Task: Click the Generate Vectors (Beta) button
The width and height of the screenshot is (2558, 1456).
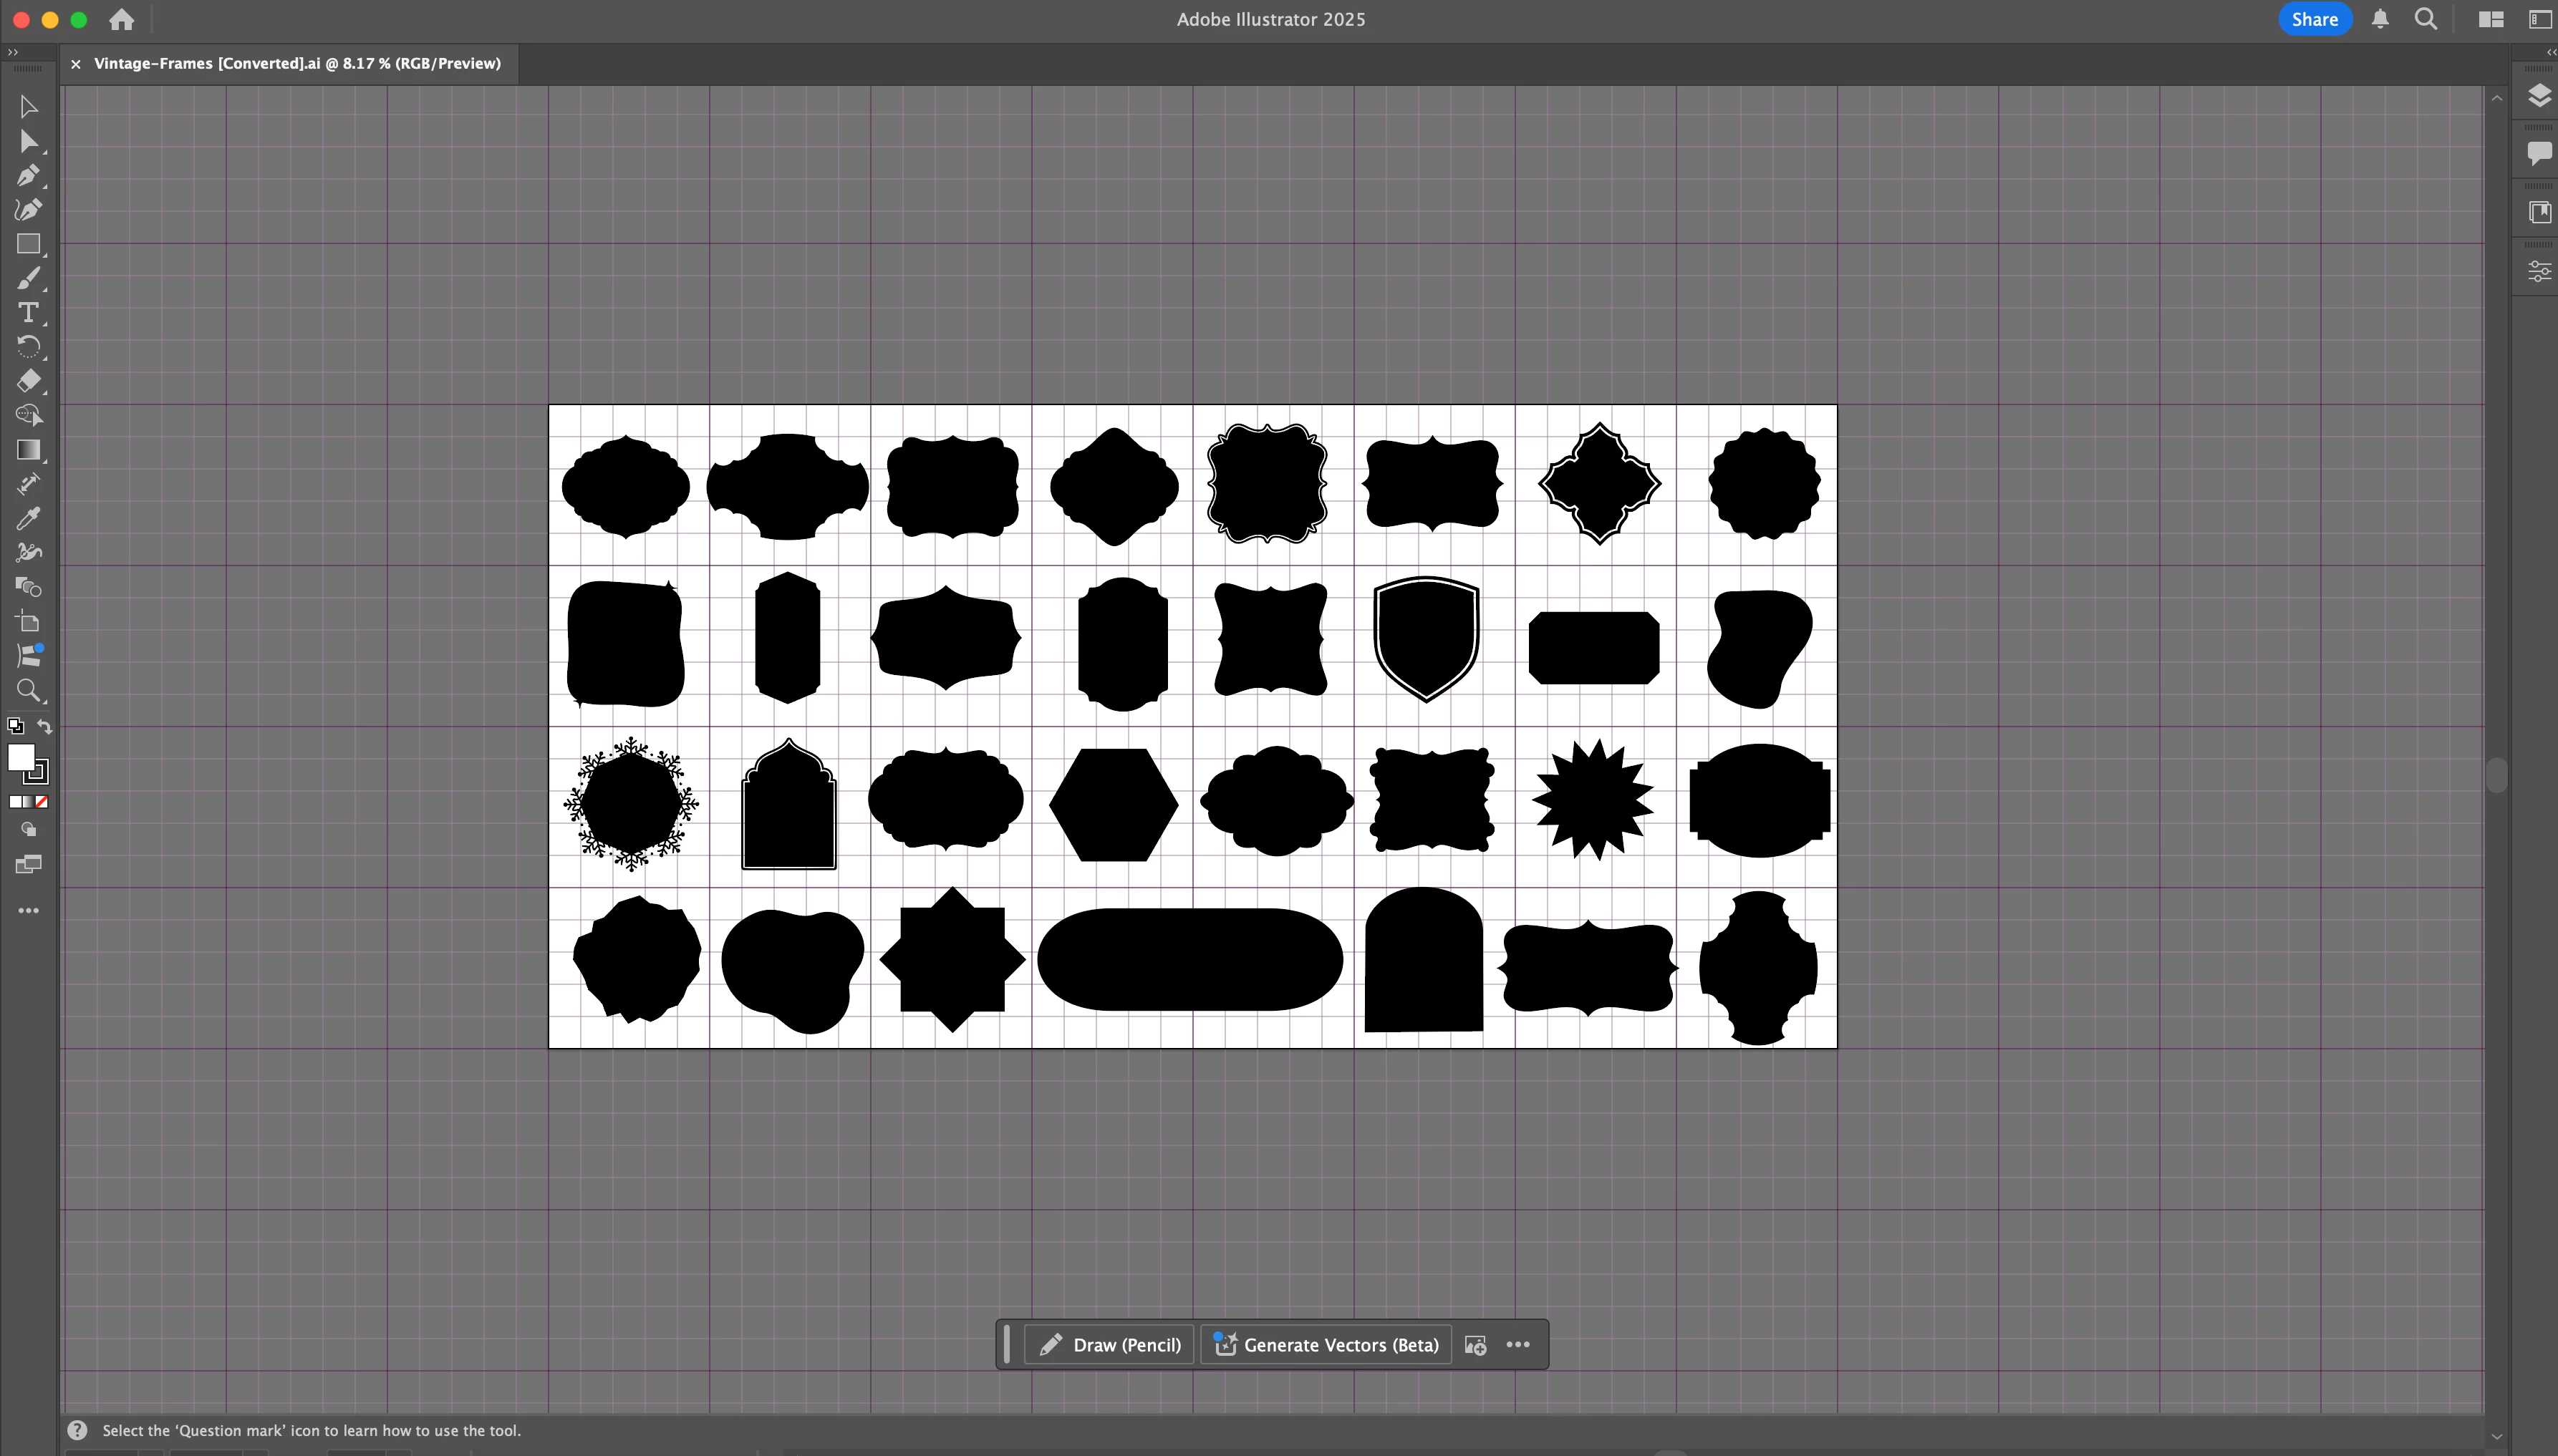Action: (1326, 1345)
